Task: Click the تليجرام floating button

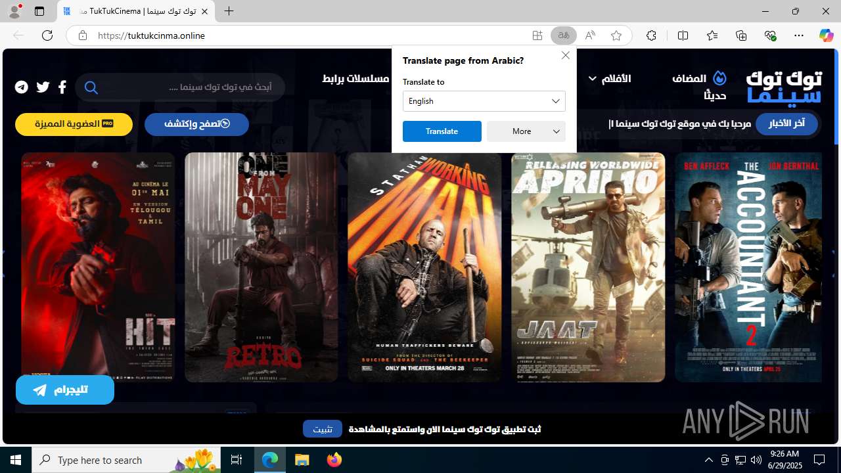Action: pyautogui.click(x=65, y=390)
